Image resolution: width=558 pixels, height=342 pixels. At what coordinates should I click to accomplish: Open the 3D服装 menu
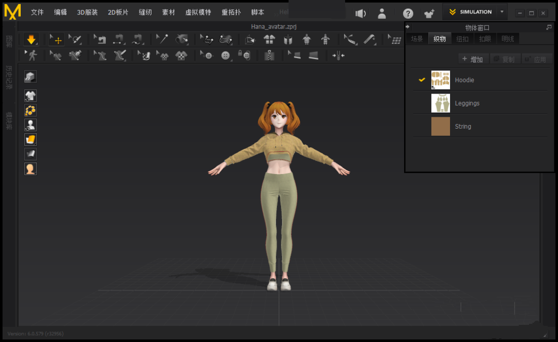point(87,12)
